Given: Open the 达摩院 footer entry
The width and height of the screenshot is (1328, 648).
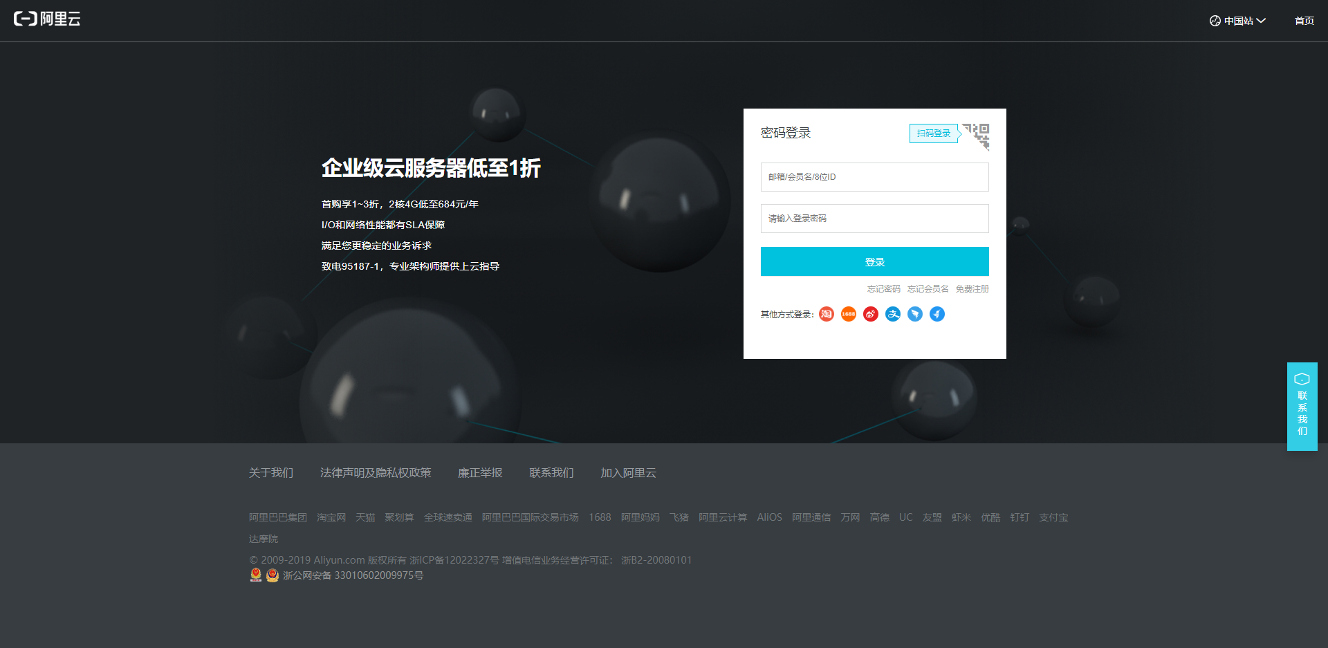Looking at the screenshot, I should (x=263, y=538).
